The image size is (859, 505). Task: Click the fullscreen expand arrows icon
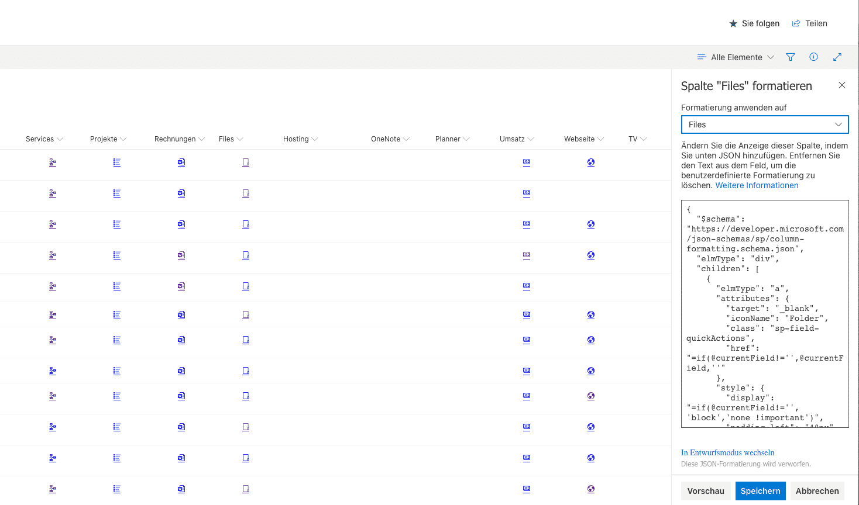point(837,57)
